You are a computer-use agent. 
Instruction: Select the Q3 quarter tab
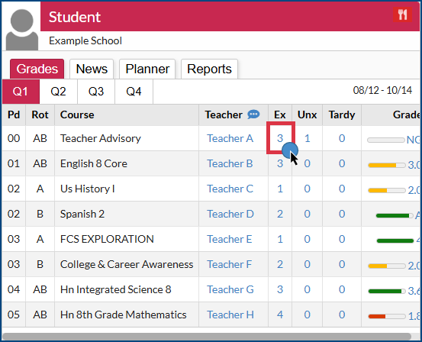96,92
